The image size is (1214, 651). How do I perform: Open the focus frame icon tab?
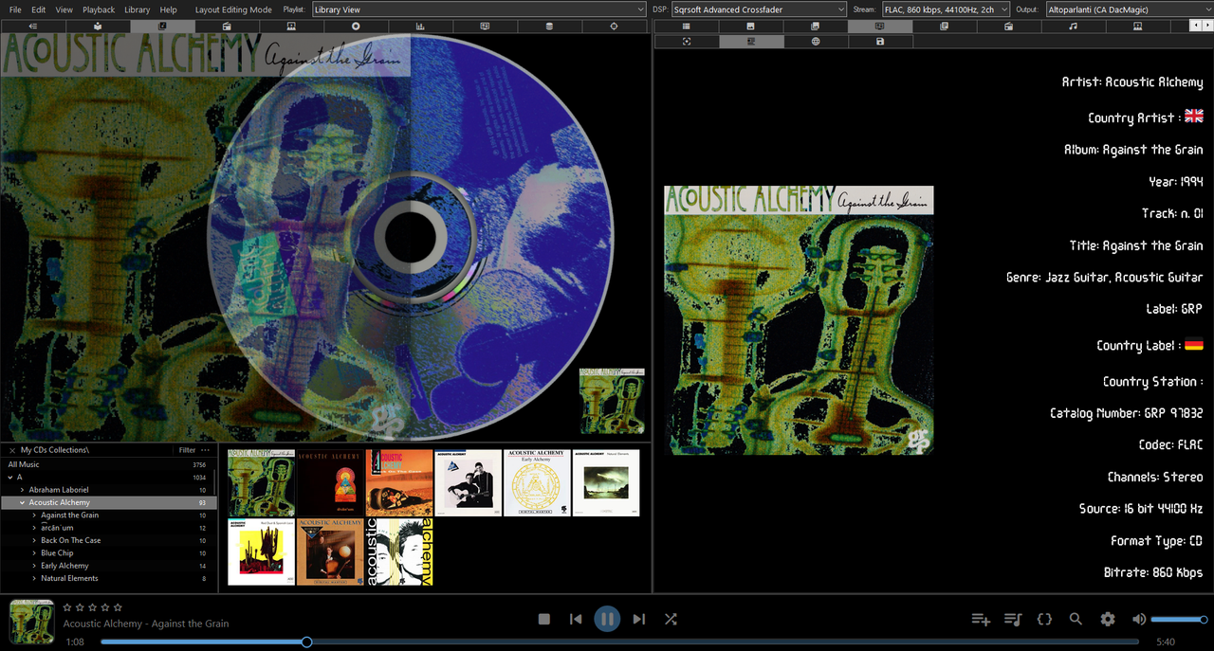click(687, 42)
